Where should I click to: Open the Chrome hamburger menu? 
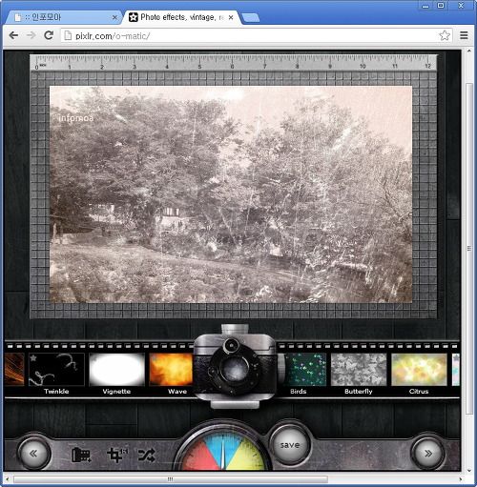coord(464,35)
